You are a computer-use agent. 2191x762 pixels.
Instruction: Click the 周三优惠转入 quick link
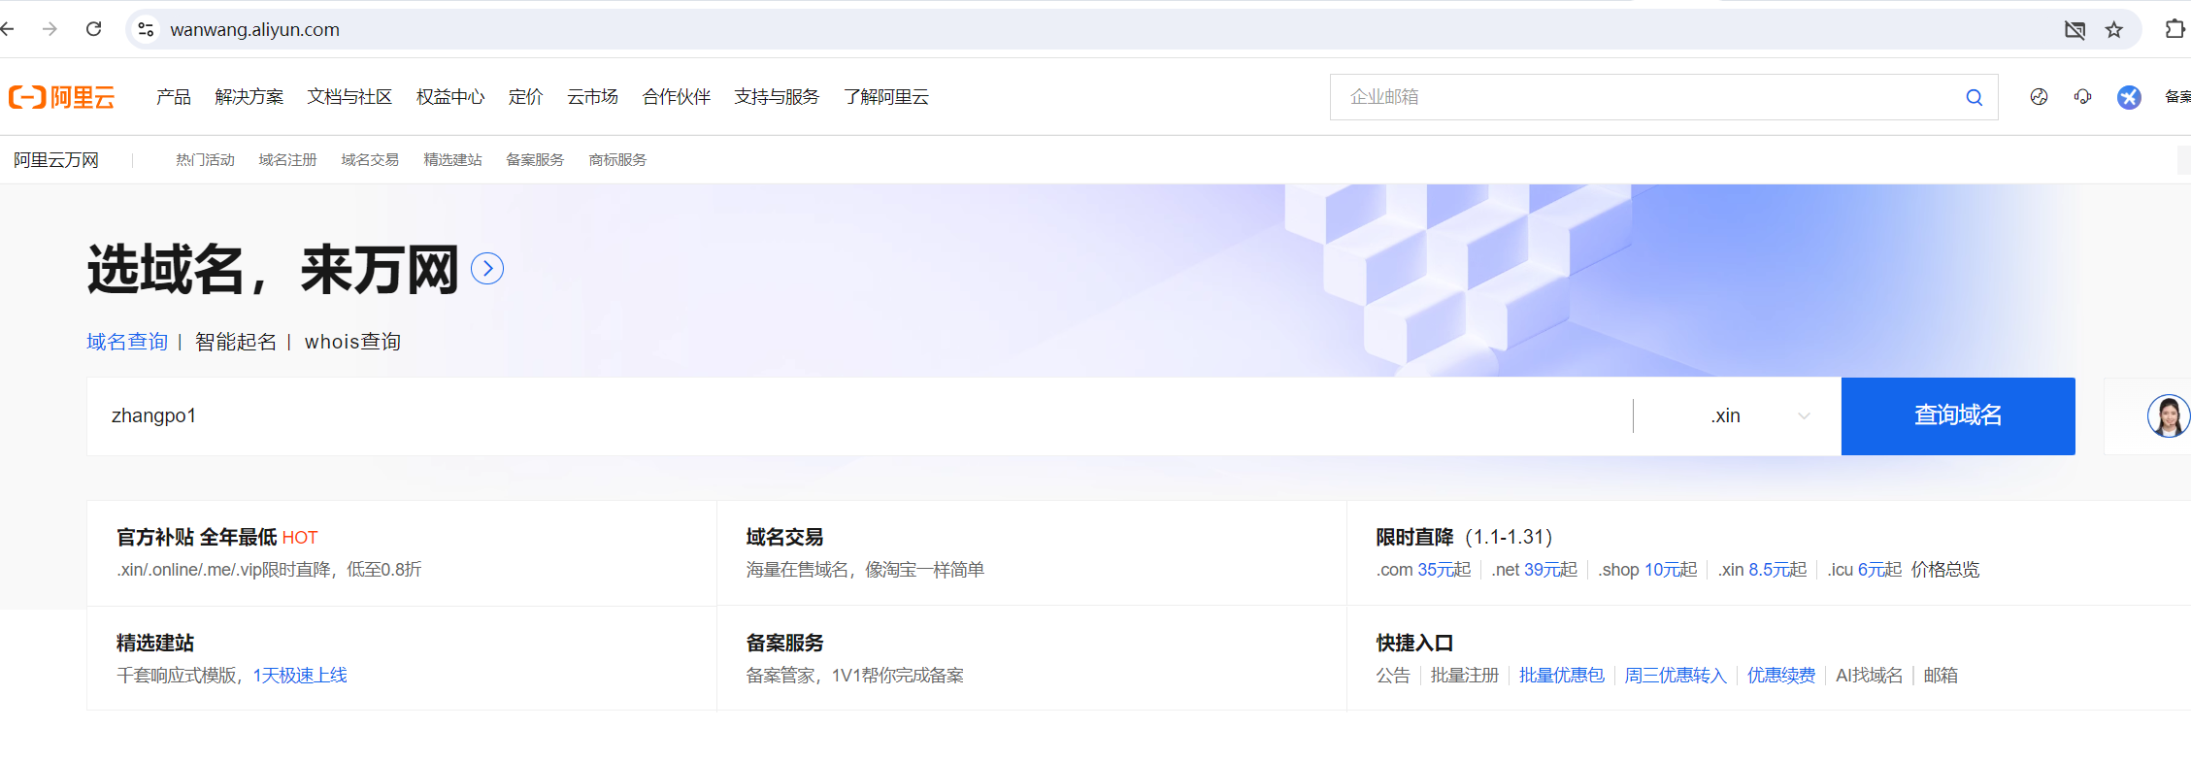[x=1676, y=676]
